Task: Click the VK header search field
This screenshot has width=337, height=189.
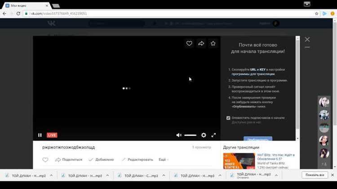Action: (117, 23)
